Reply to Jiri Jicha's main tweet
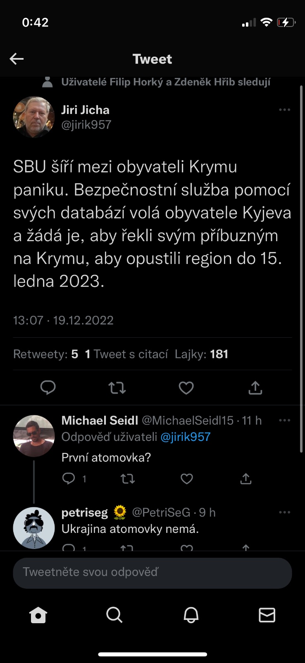 click(48, 387)
